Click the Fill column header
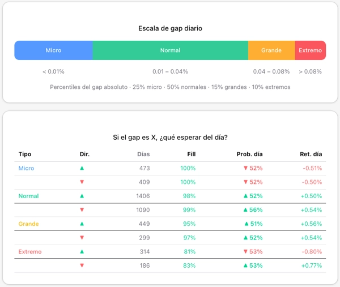 coord(192,154)
